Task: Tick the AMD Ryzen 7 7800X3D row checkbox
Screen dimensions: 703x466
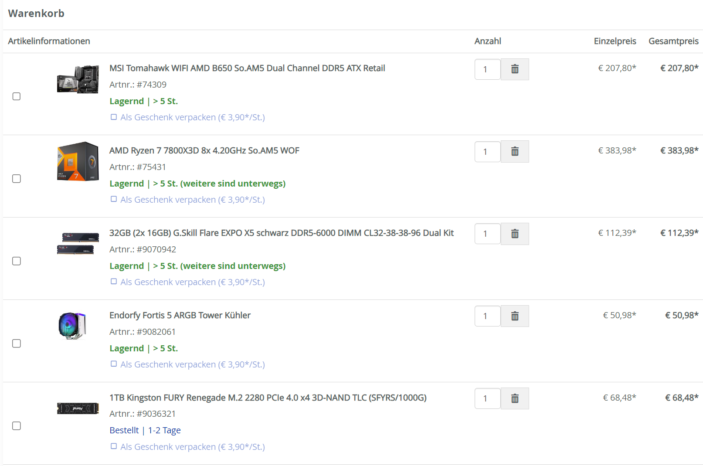Action: pos(17,179)
